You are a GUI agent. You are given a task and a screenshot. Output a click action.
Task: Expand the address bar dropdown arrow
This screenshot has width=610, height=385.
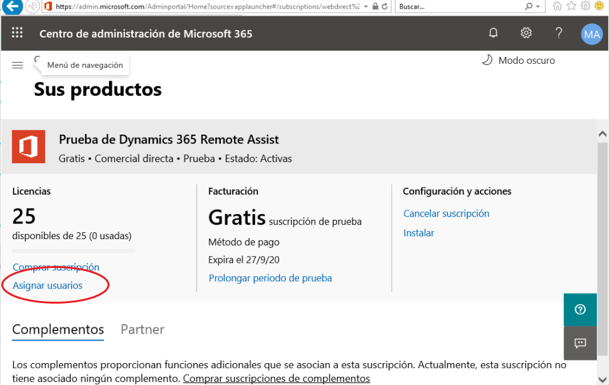coord(366,7)
